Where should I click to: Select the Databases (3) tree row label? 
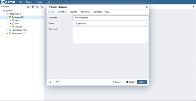(x=17, y=17)
